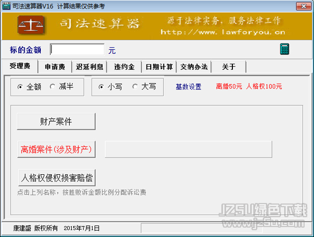This screenshot has height=237, width=314.
Task: Focus the 标的金额 input field
Action: point(77,50)
